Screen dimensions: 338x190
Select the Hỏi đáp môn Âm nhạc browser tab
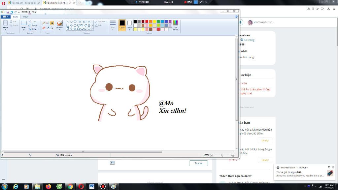point(59,3)
